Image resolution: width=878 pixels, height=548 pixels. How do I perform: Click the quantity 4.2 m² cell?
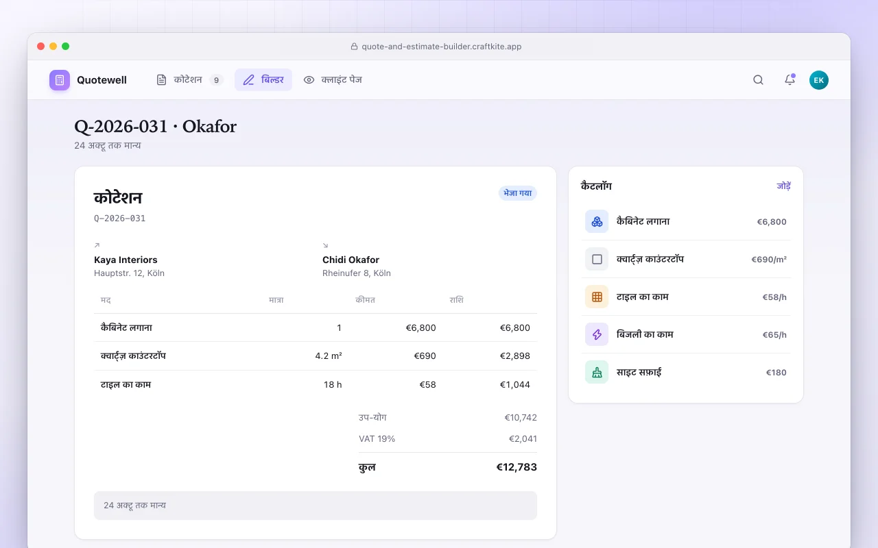click(x=329, y=356)
